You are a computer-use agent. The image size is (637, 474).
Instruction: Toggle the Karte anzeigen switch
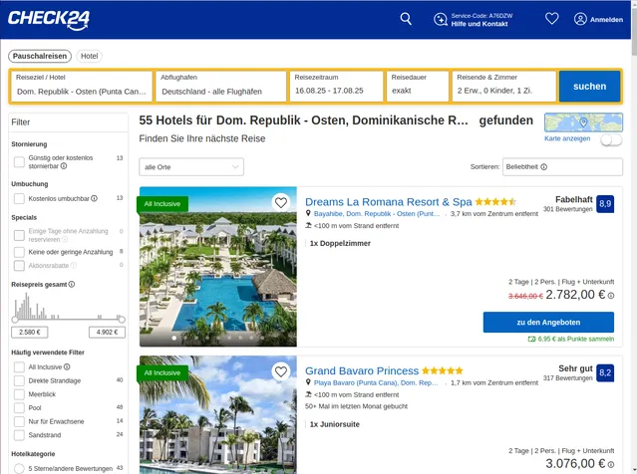[611, 139]
